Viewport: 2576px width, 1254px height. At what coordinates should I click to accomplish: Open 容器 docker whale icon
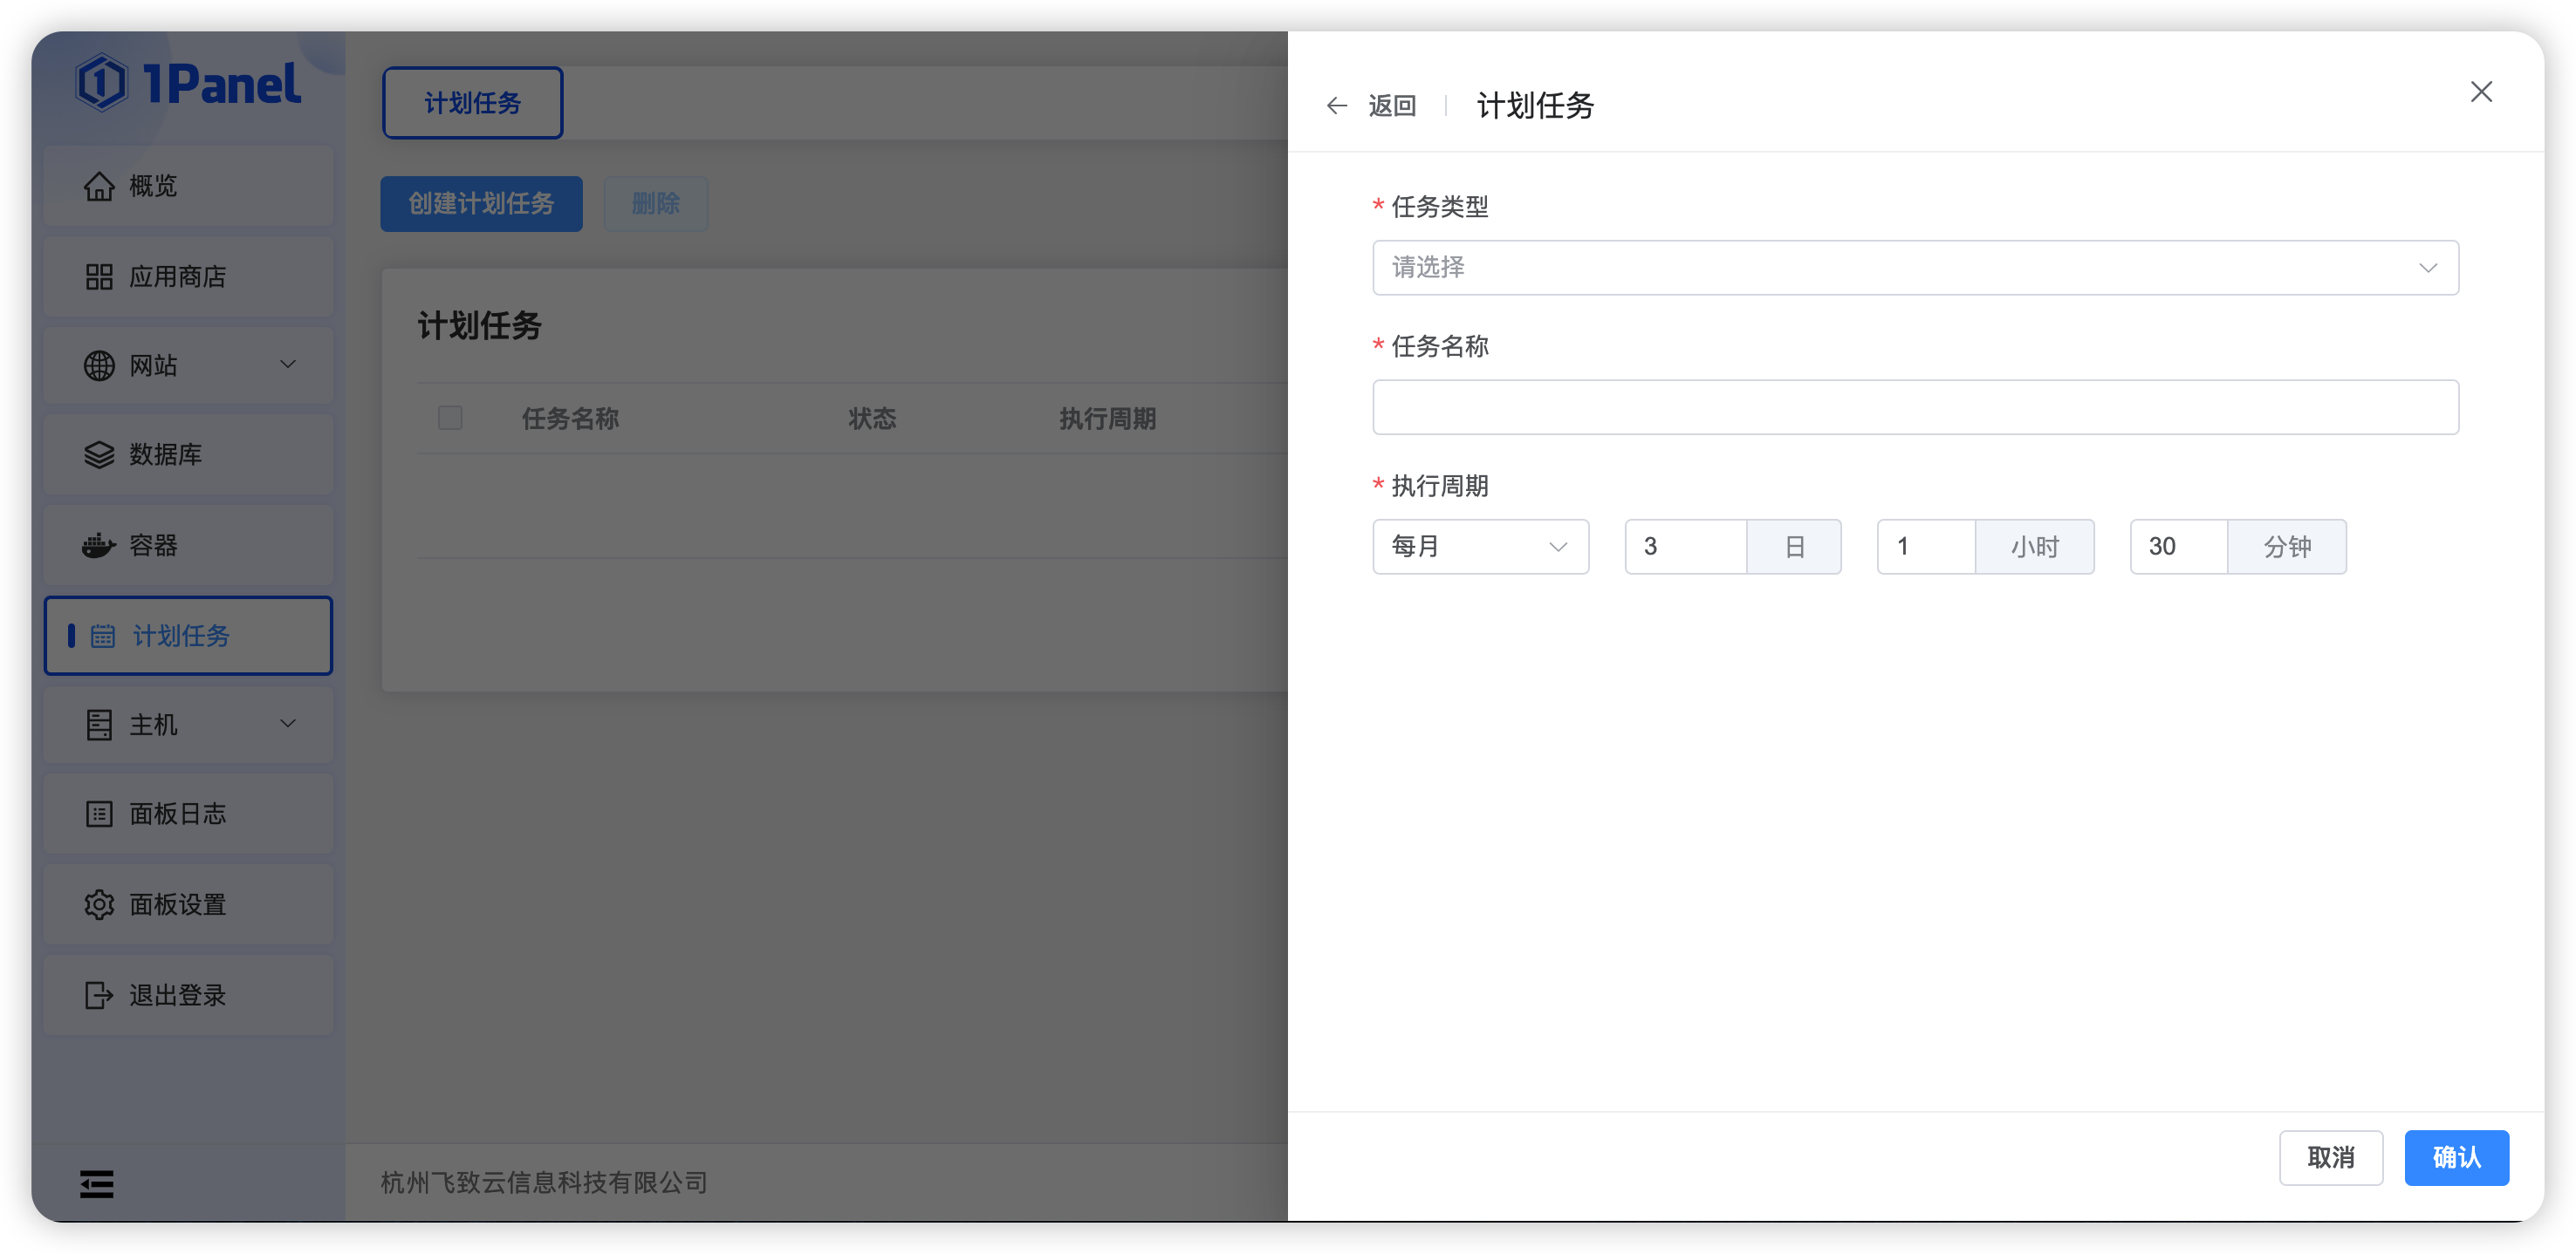(x=99, y=546)
